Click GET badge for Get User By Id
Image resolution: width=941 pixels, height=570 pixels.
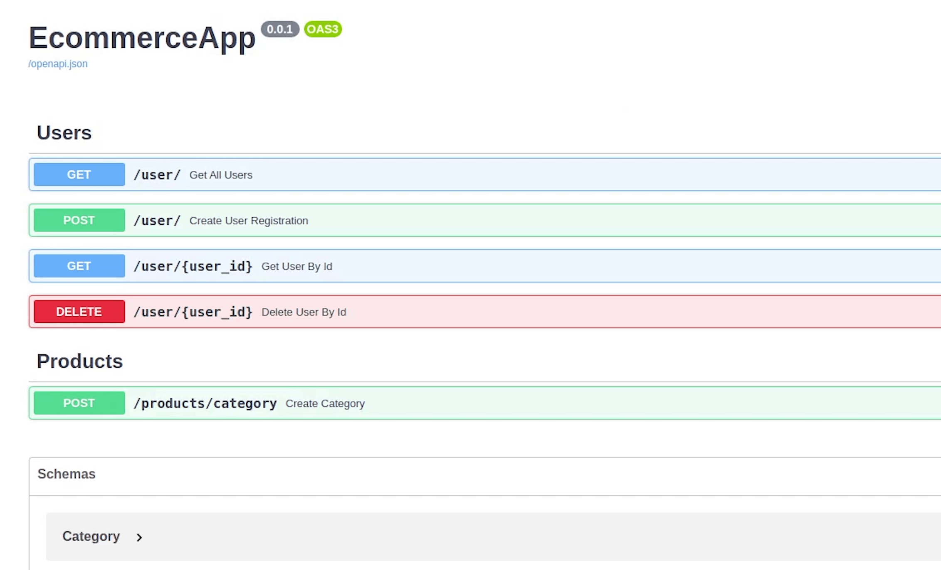tap(79, 266)
